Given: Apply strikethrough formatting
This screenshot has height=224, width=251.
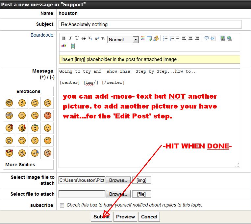Looking at the screenshot, I should click(83, 39).
